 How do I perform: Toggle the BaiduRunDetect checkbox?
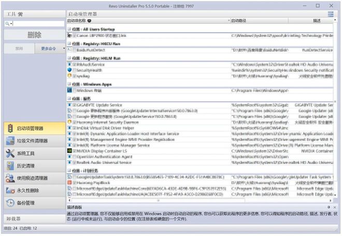[75, 50]
